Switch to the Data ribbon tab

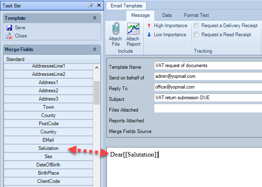(x=167, y=15)
